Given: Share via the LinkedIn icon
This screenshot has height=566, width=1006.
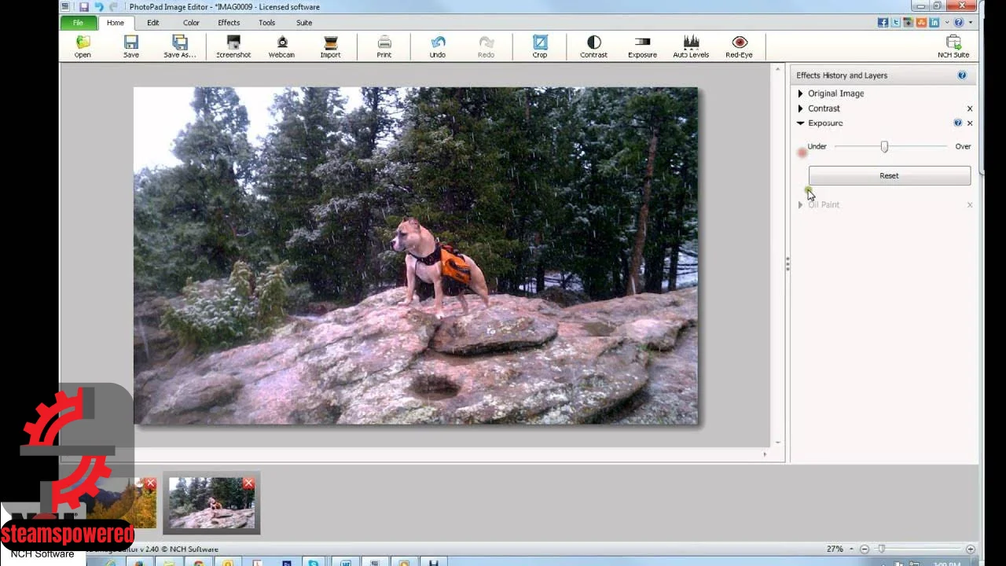Looking at the screenshot, I should pos(934,23).
